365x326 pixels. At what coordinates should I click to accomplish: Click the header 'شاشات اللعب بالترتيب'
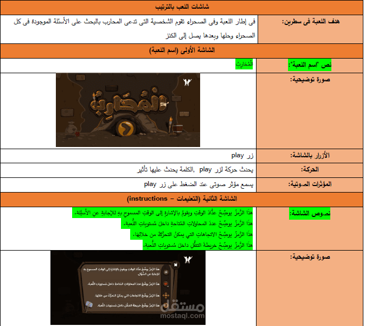point(182,7)
